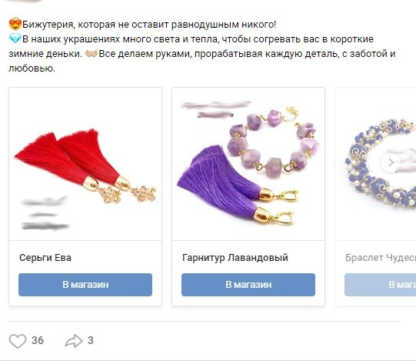Viewport: 416px width, 361px height.
Task: Open the purple lavender set photo
Action: tap(248, 164)
